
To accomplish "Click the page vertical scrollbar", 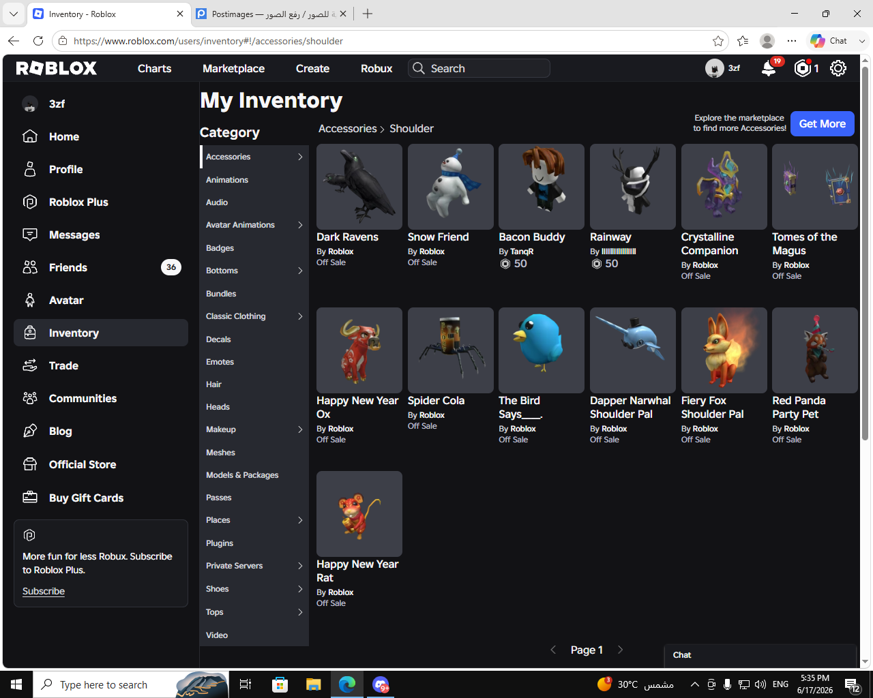I will click(x=865, y=254).
